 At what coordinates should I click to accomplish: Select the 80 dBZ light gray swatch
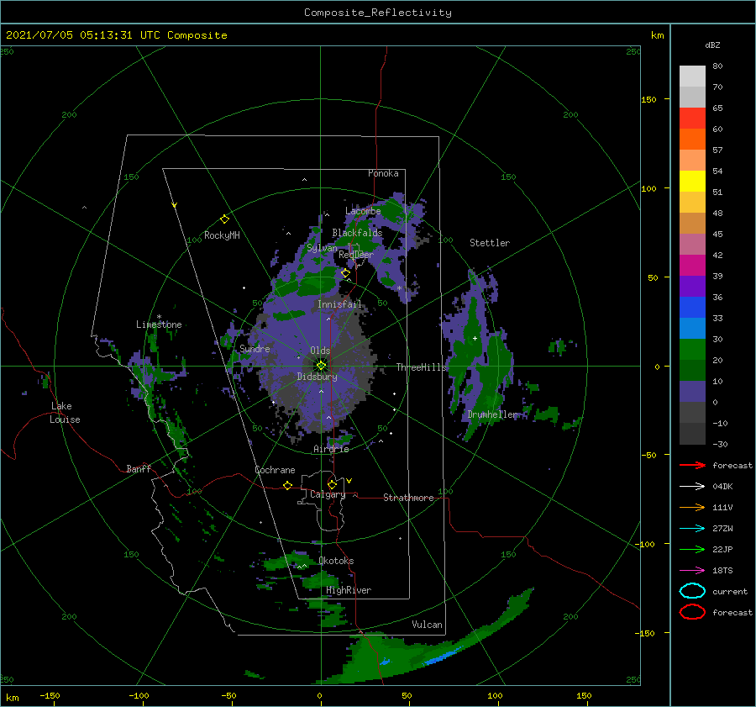(692, 77)
